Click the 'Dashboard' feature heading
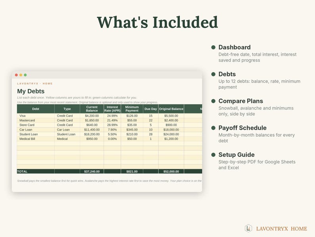315x237 pixels. [x=234, y=47]
